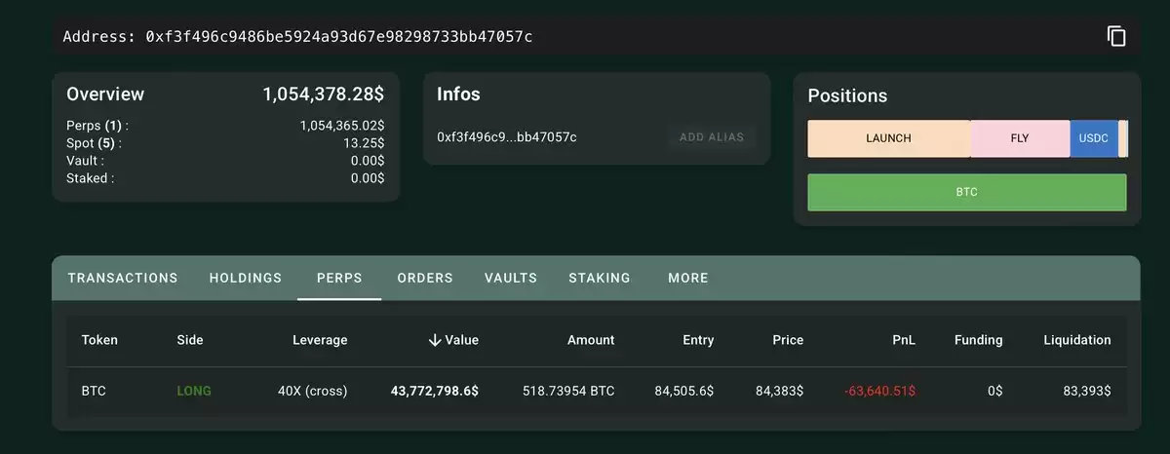The width and height of the screenshot is (1170, 454).
Task: Click total balance 1,054,378.28$
Action: pos(323,95)
